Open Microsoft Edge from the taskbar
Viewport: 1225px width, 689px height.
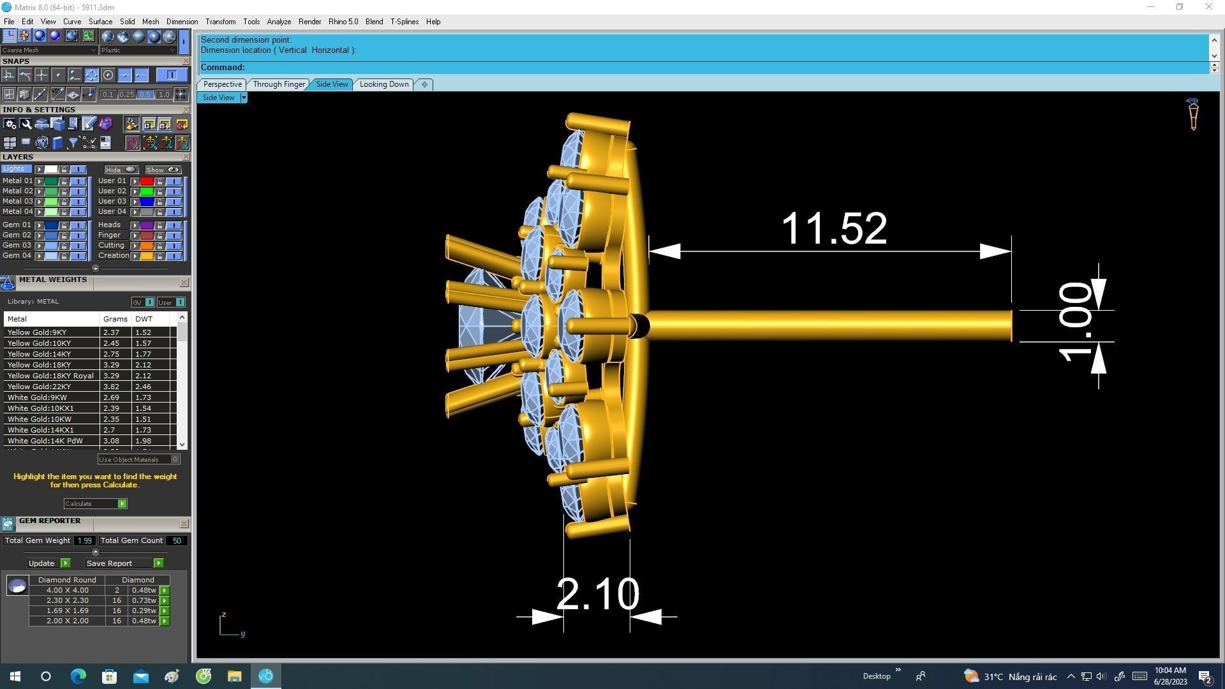tap(78, 676)
